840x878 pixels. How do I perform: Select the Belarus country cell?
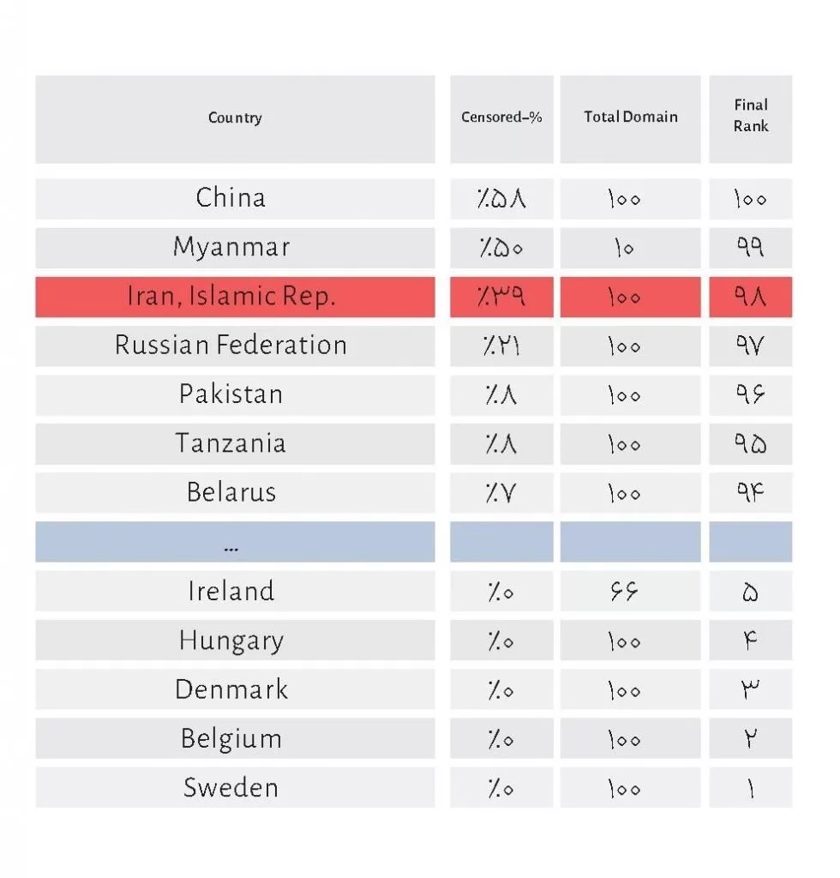[231, 492]
